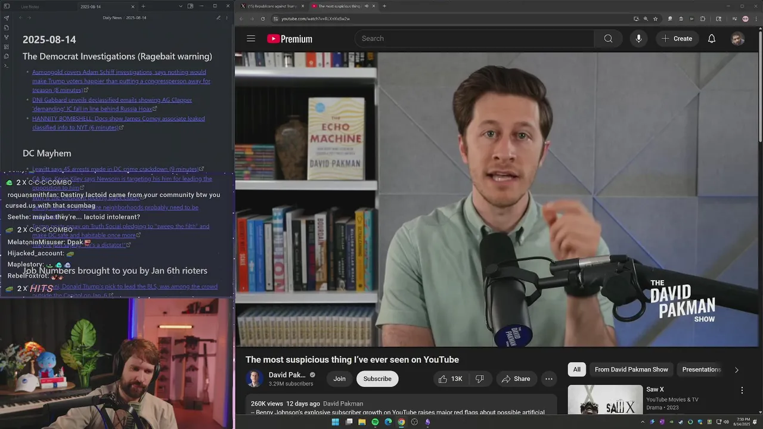The height and width of the screenshot is (429, 763).
Task: Open YouTube notifications bell
Action: click(x=712, y=39)
